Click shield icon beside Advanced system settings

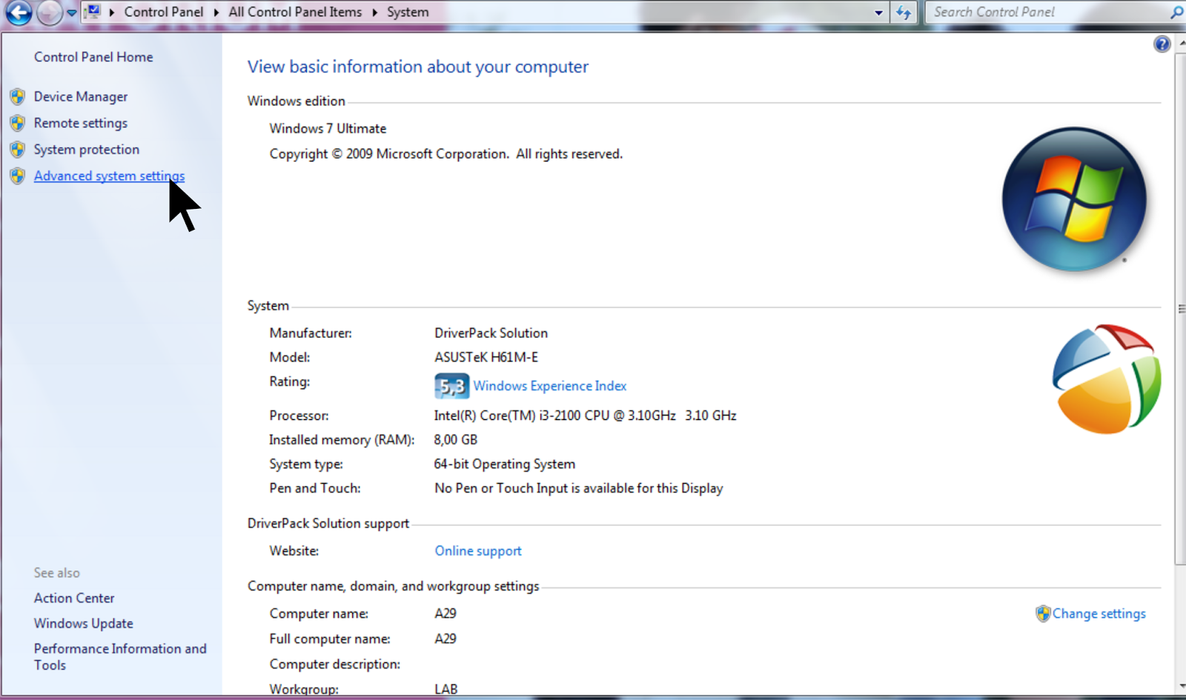click(x=18, y=176)
